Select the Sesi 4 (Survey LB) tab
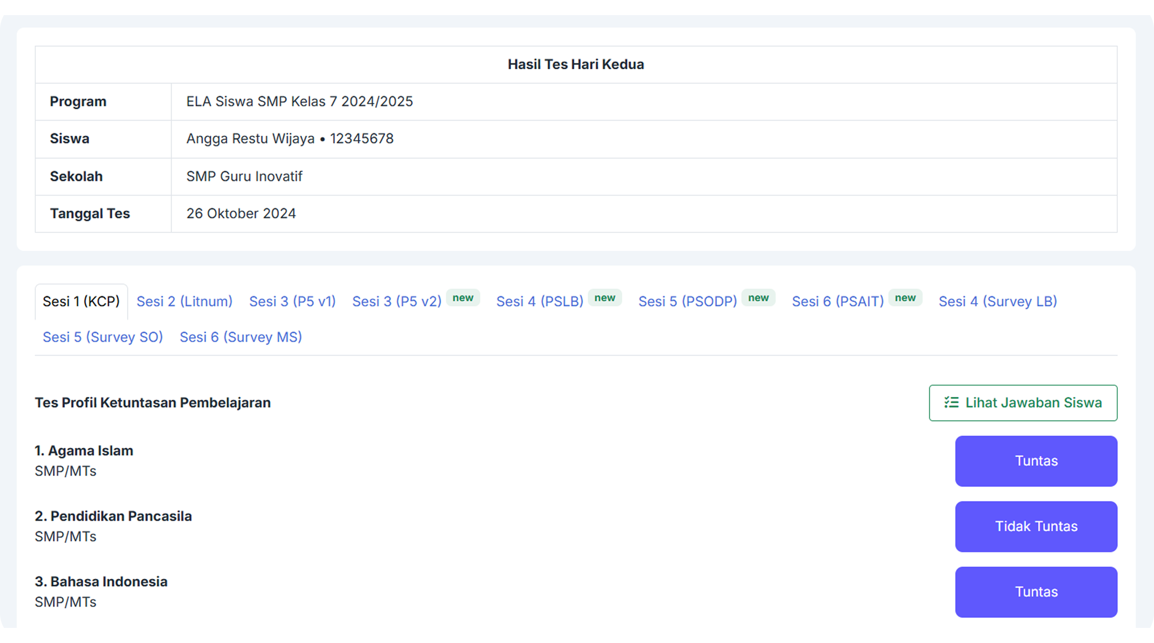This screenshot has height=643, width=1154. pos(997,301)
